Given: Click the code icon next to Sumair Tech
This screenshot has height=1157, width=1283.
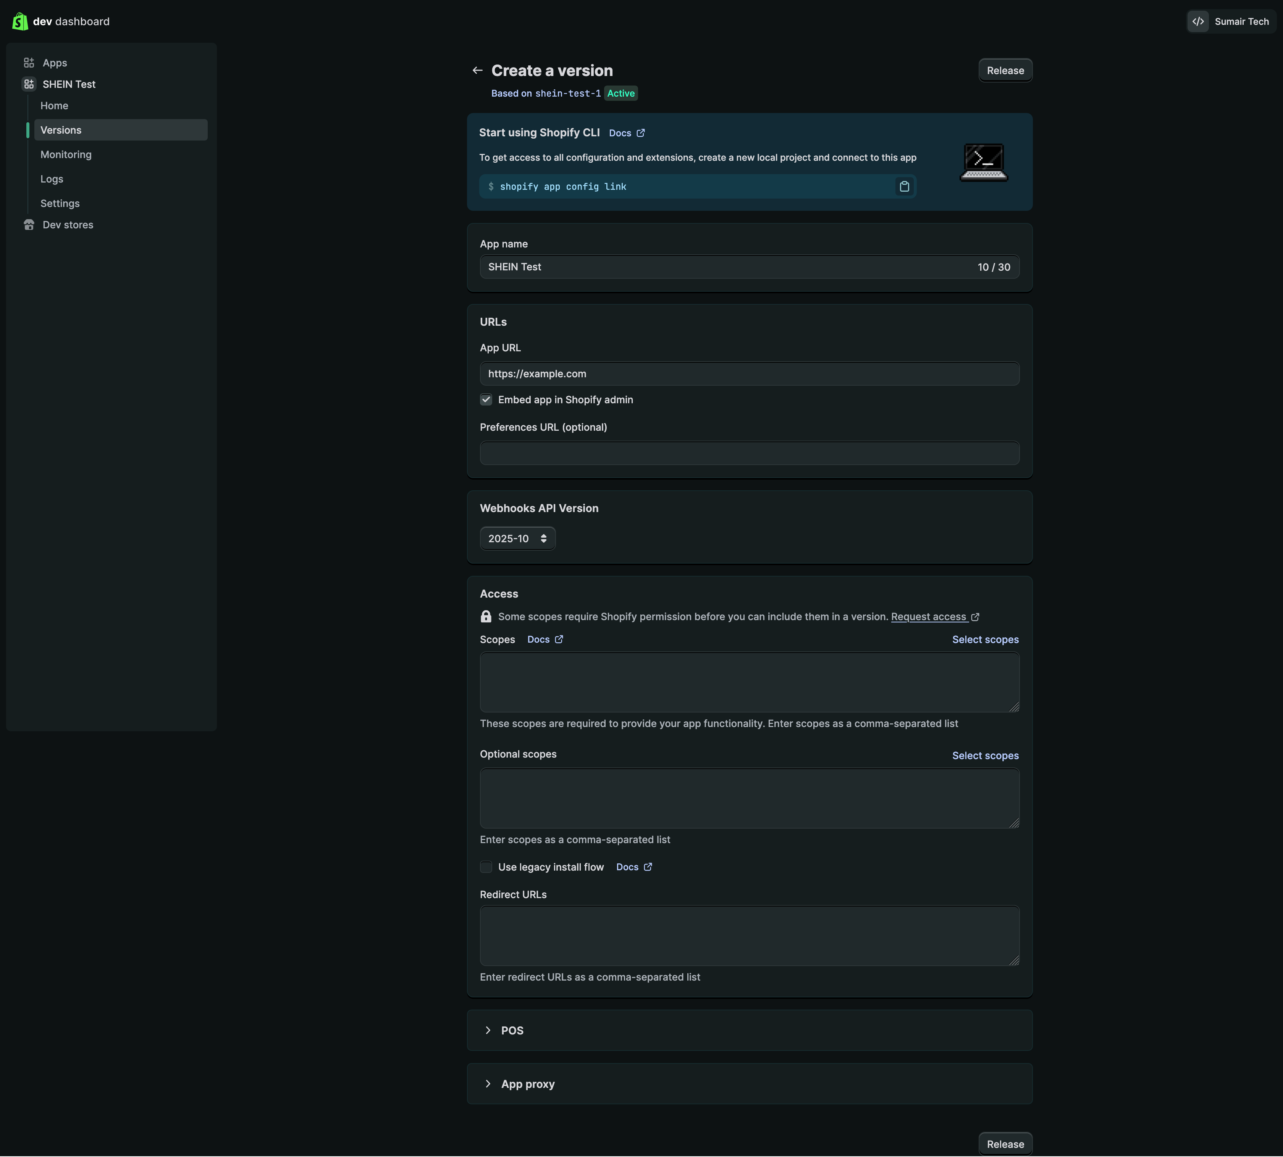Looking at the screenshot, I should [1198, 22].
